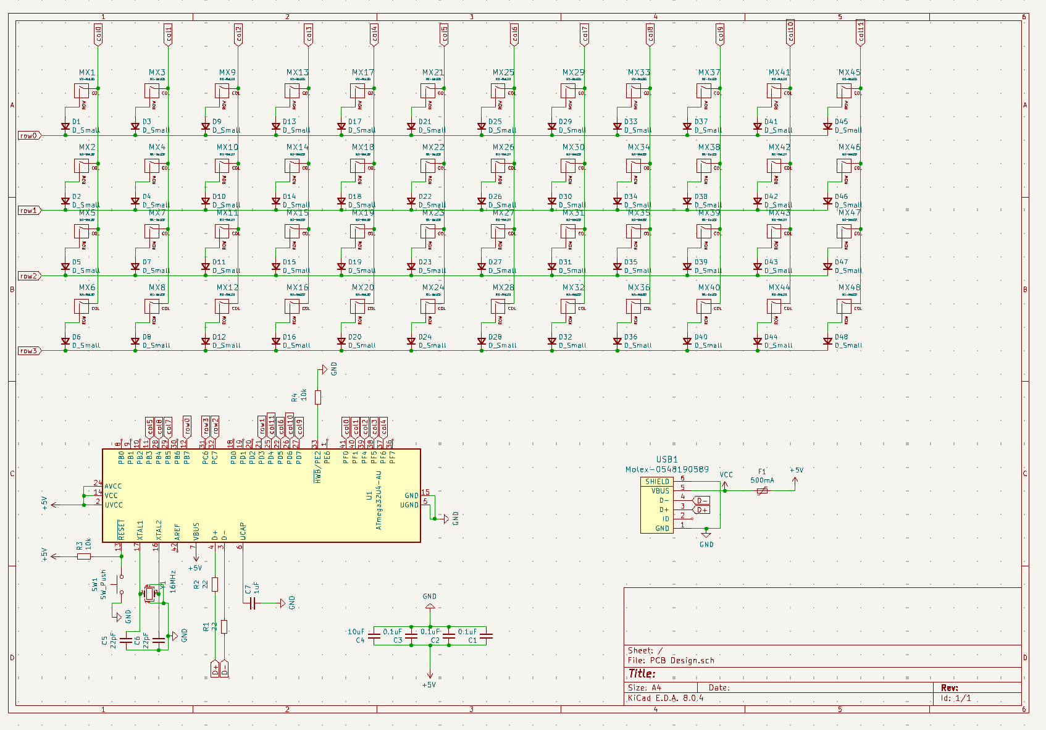Select the USB1 Molex connector body
Image resolution: width=1046 pixels, height=730 pixels.
(656, 505)
